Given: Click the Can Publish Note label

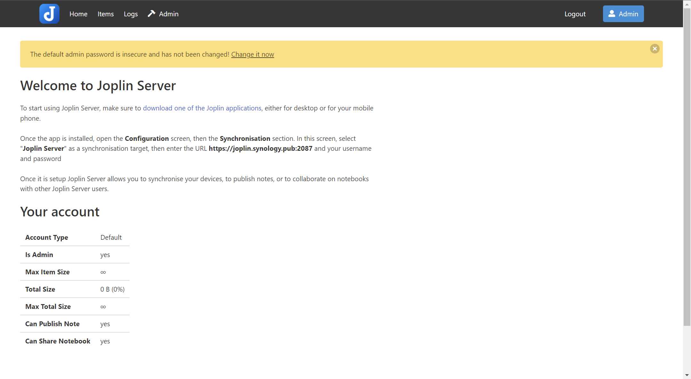Looking at the screenshot, I should pos(52,324).
